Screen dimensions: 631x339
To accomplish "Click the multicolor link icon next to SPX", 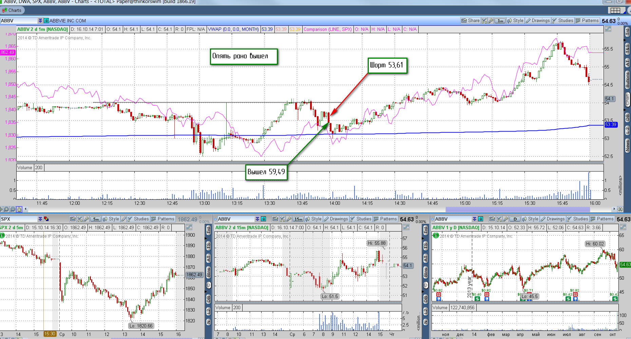I will [x=46, y=219].
